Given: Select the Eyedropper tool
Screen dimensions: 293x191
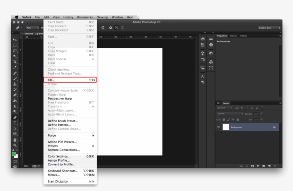Looking at the screenshot, I should [x=15, y=67].
